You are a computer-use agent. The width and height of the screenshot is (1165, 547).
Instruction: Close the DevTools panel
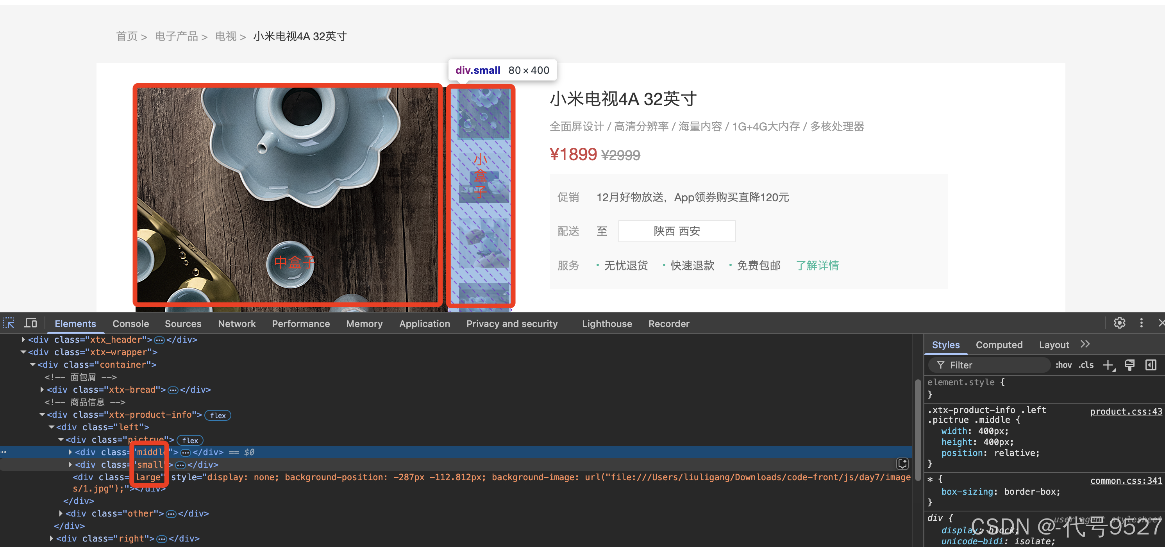(1161, 323)
